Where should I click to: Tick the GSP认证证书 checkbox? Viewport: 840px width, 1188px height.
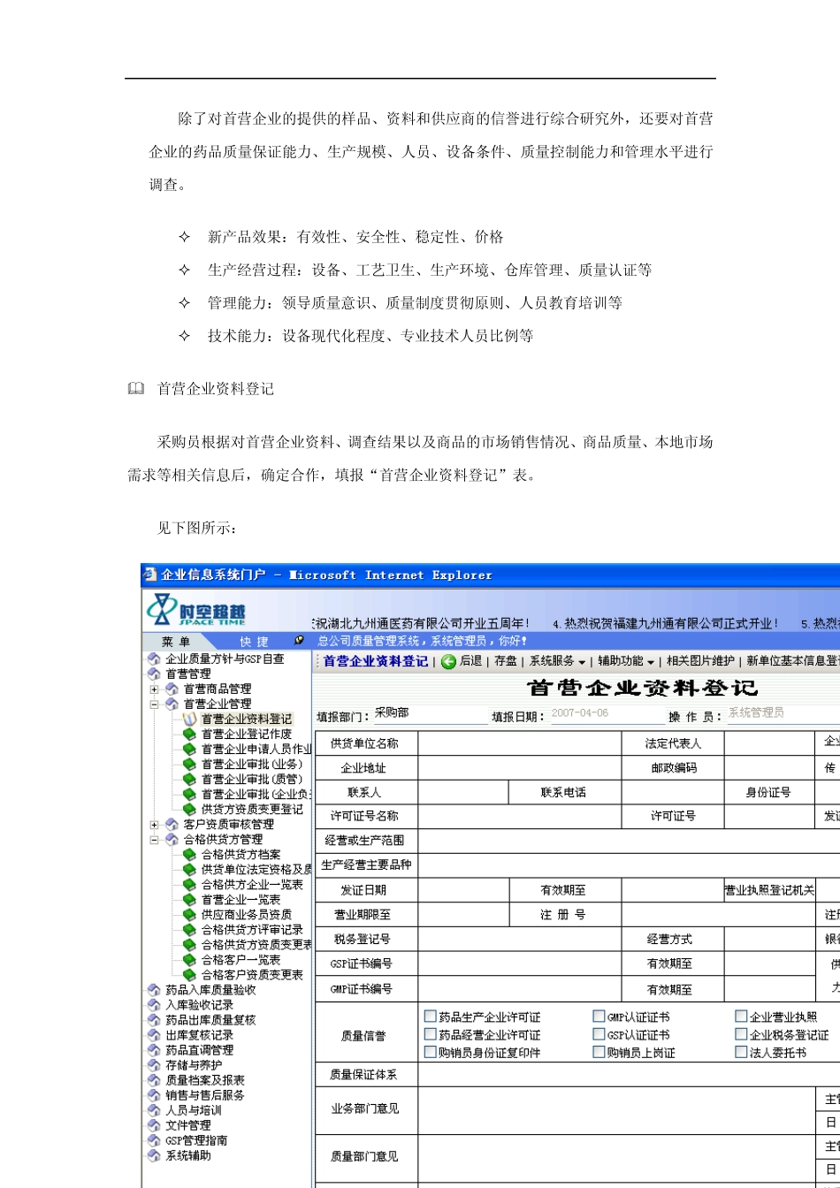pos(599,1034)
